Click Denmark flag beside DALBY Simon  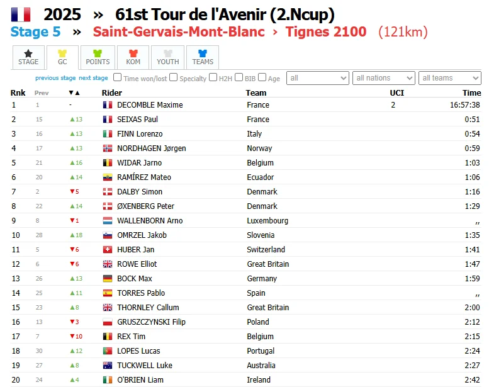pyautogui.click(x=108, y=191)
